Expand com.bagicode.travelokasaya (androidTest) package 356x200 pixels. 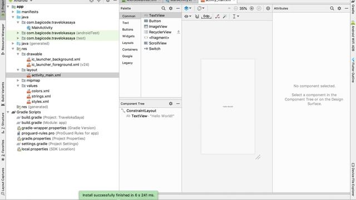coord(18,33)
